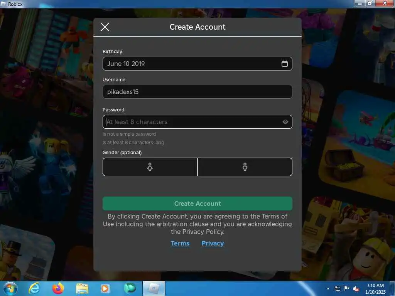This screenshot has height=296, width=395.
Task: Show hidden system tray icons arrow
Action: [x=328, y=289]
